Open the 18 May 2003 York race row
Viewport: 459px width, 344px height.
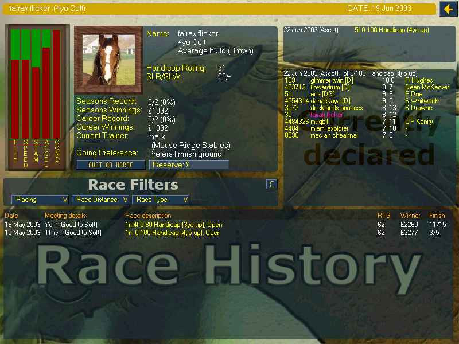(225, 225)
